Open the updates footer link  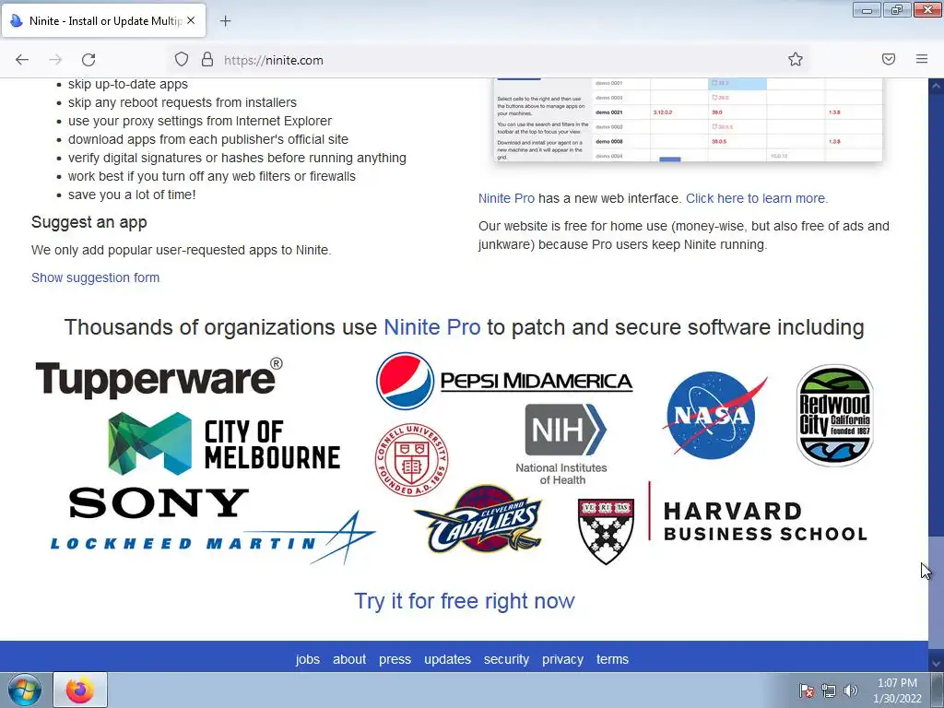point(447,659)
